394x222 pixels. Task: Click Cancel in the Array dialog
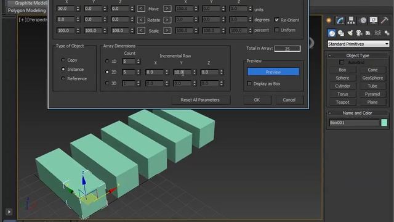click(289, 100)
